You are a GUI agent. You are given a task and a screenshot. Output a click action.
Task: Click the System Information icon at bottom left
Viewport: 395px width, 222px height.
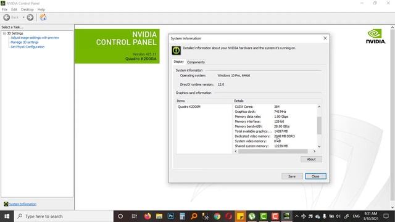point(6,204)
